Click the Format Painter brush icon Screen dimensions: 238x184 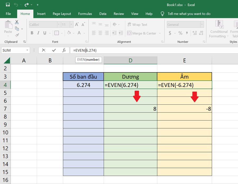pos(17,35)
